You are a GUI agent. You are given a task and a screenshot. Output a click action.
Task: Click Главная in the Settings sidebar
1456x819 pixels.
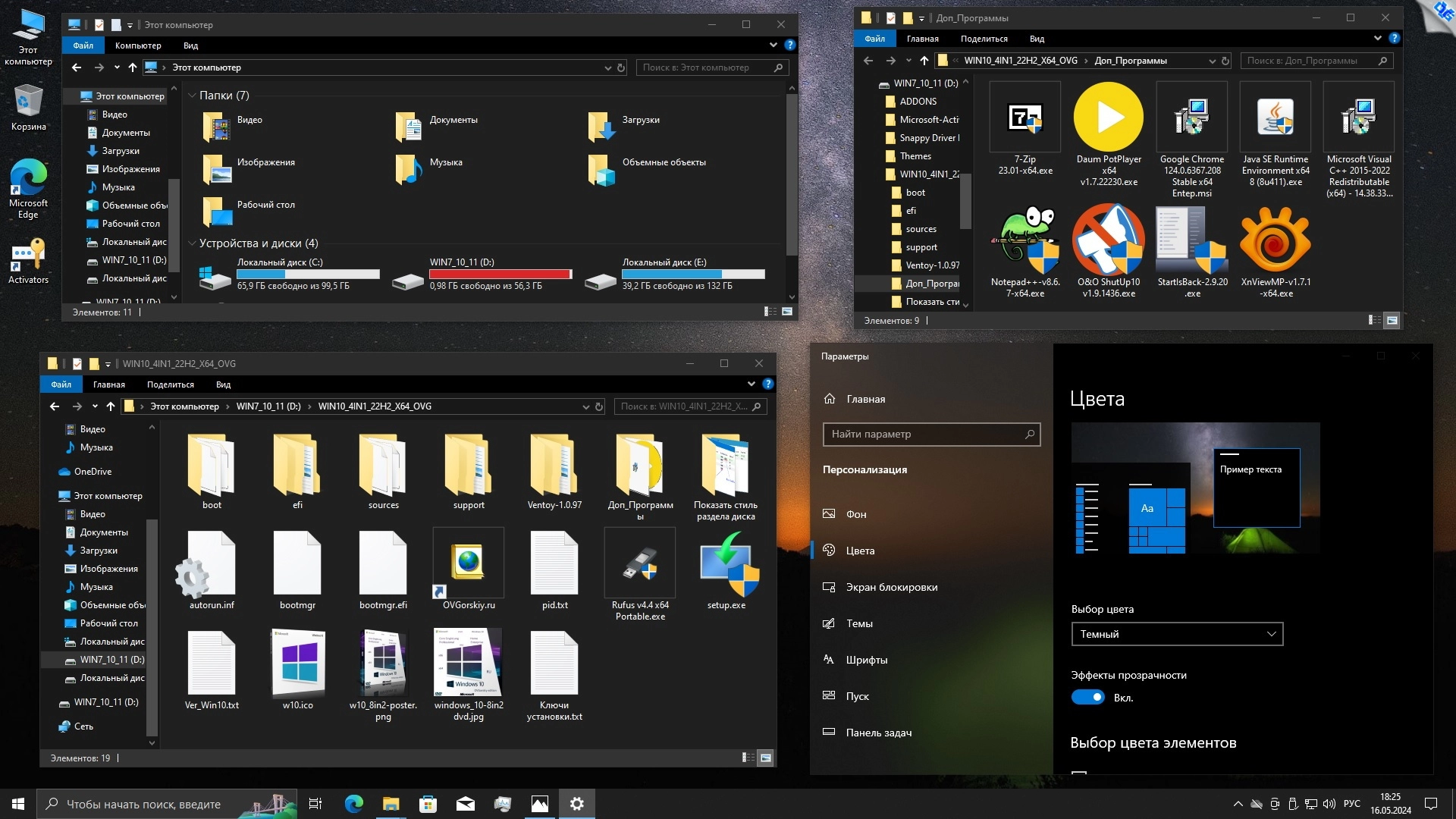click(865, 399)
